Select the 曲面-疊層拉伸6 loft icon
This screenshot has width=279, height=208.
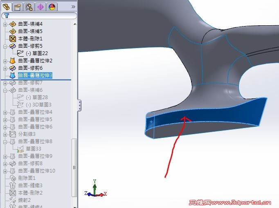(x=13, y=127)
